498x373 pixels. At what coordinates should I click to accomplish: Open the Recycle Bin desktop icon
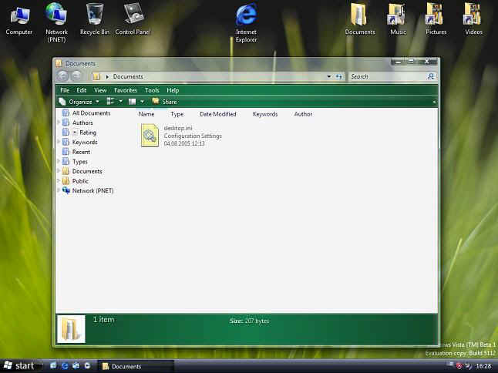click(x=94, y=14)
